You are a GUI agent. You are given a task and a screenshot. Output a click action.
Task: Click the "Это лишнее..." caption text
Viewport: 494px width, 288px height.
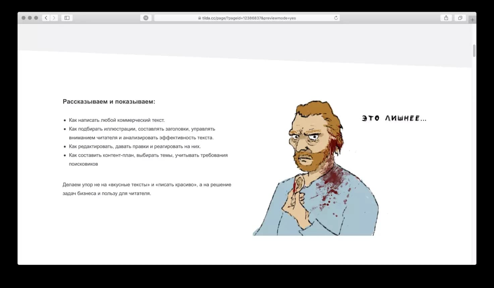point(394,118)
